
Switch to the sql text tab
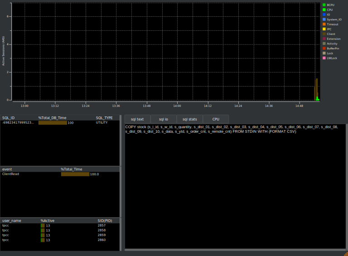(137, 119)
